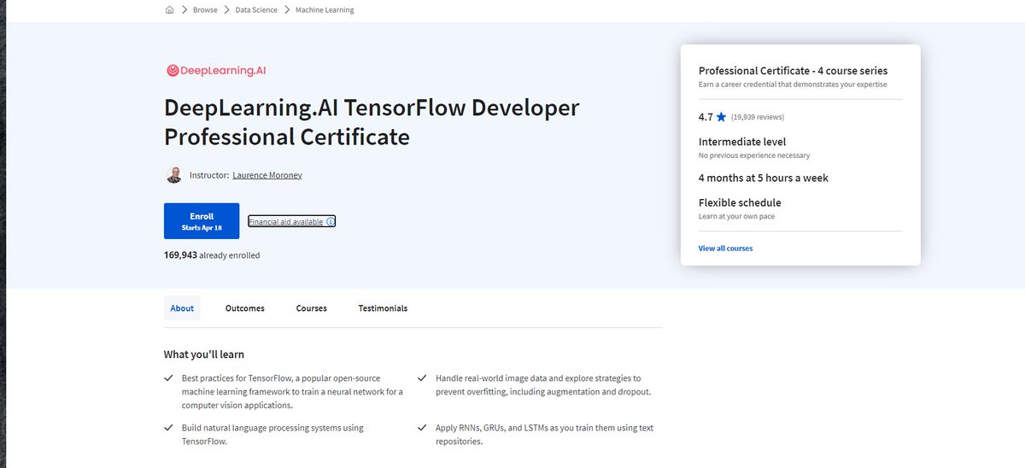Click 'No previous experience necessary' text

click(754, 155)
